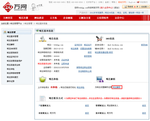Select 域名密码修改 in the sidebar
Viewport: 150px width, 121px height.
coord(12,53)
